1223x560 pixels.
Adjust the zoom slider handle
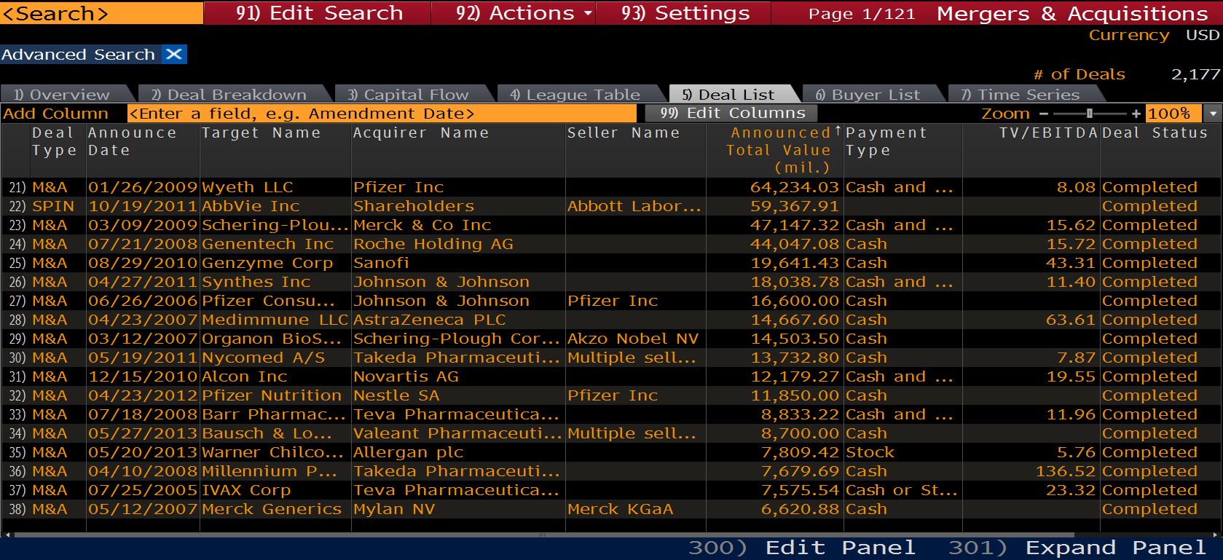point(1090,114)
